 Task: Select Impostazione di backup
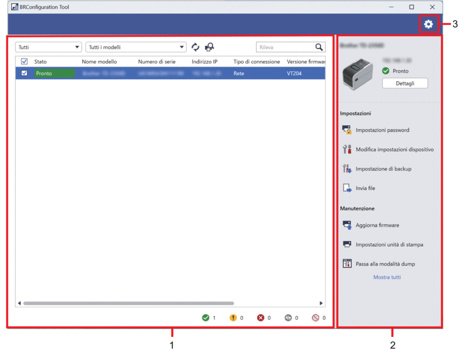(x=383, y=169)
